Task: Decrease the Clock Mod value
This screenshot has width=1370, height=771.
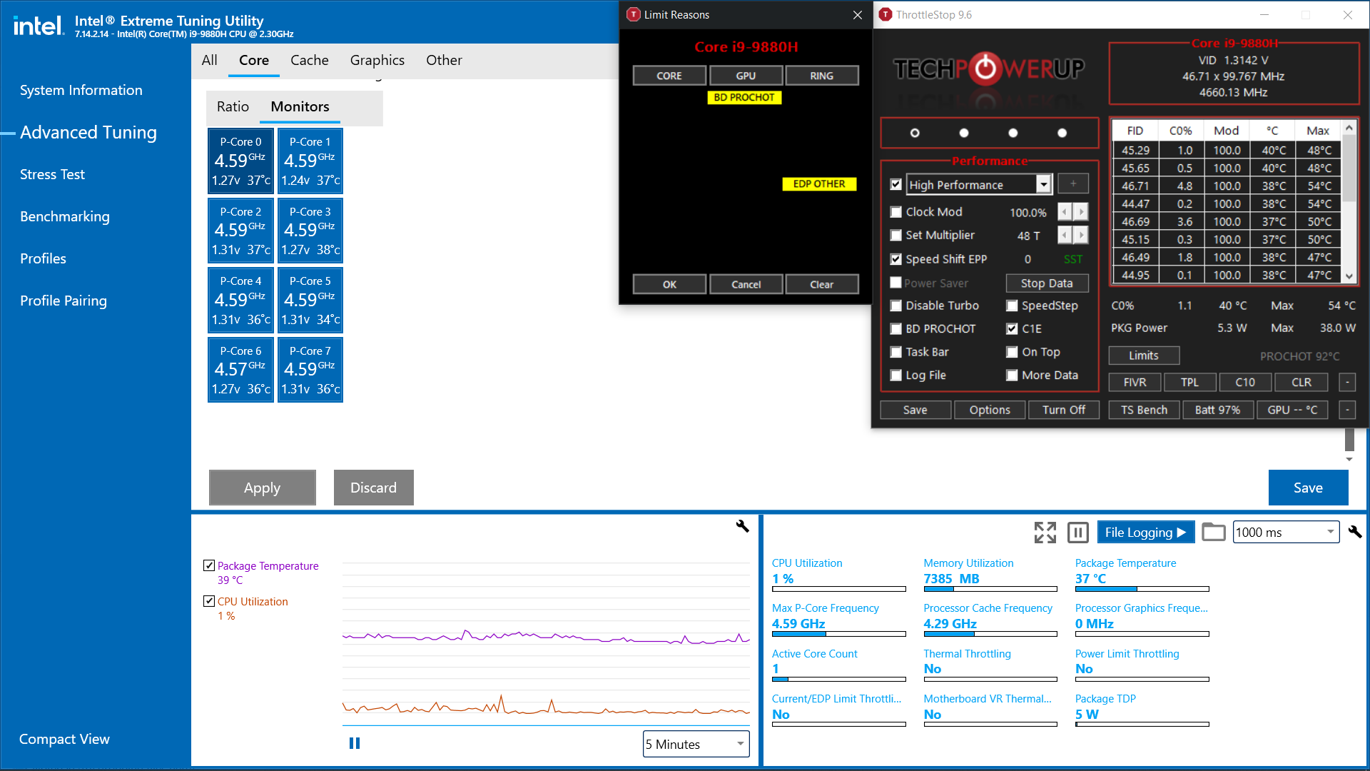Action: 1065,212
